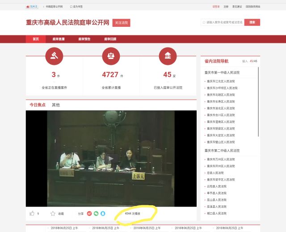Click the 关注法院 follow court button
This screenshot has height=232, width=286.
pos(121,23)
